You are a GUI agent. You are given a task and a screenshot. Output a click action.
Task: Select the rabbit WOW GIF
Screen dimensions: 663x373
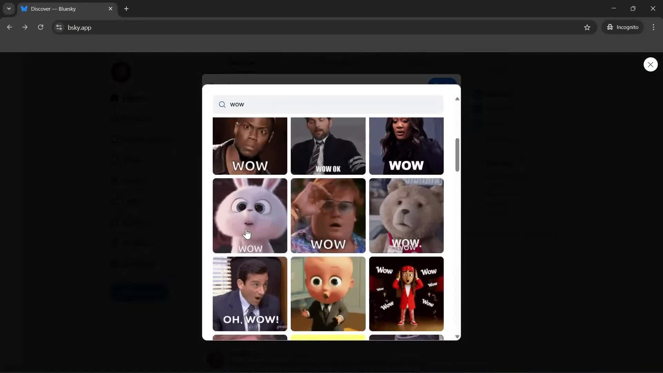tap(249, 216)
